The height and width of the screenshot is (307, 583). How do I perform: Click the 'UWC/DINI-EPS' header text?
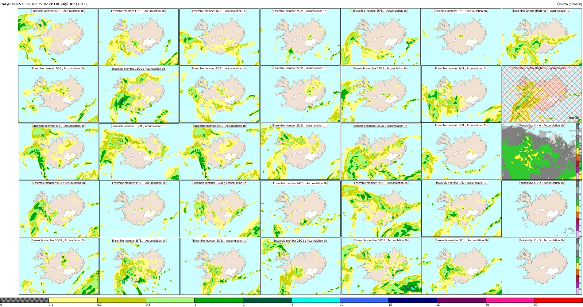(11, 4)
